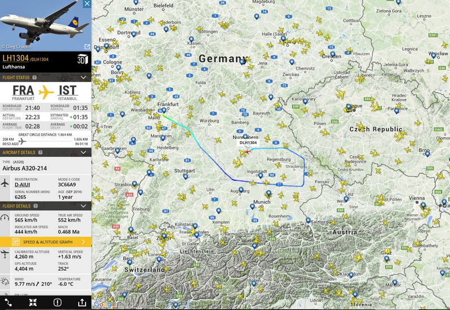
Task: Click the track value 252°
Action: (63, 269)
